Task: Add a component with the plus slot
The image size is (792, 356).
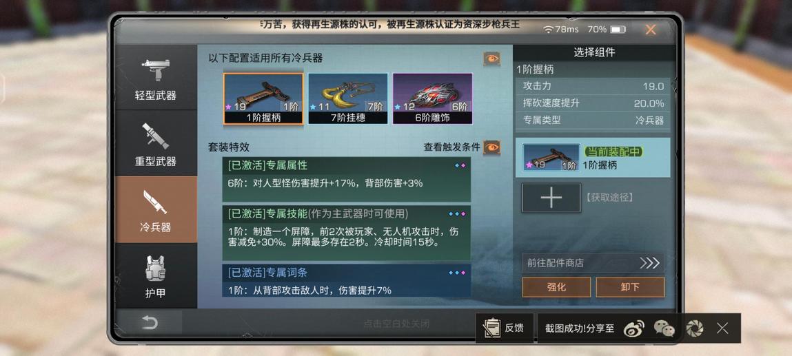Action: (x=551, y=198)
